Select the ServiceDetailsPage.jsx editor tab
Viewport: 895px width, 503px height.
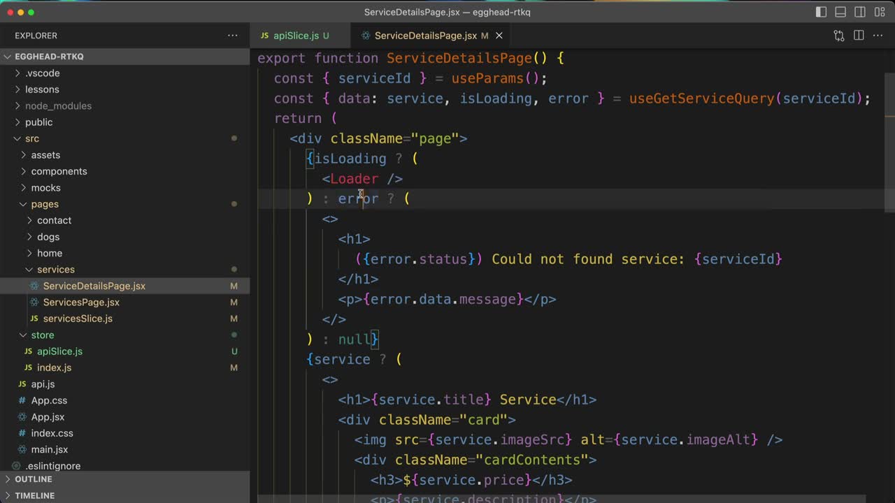coord(425,36)
